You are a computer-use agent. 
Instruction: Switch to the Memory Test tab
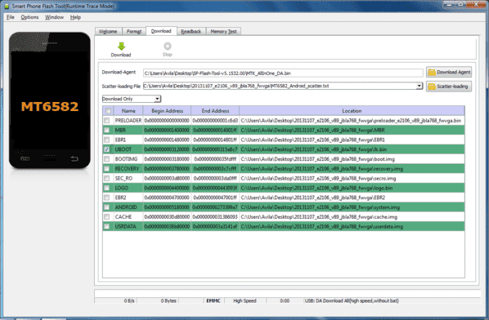[223, 32]
